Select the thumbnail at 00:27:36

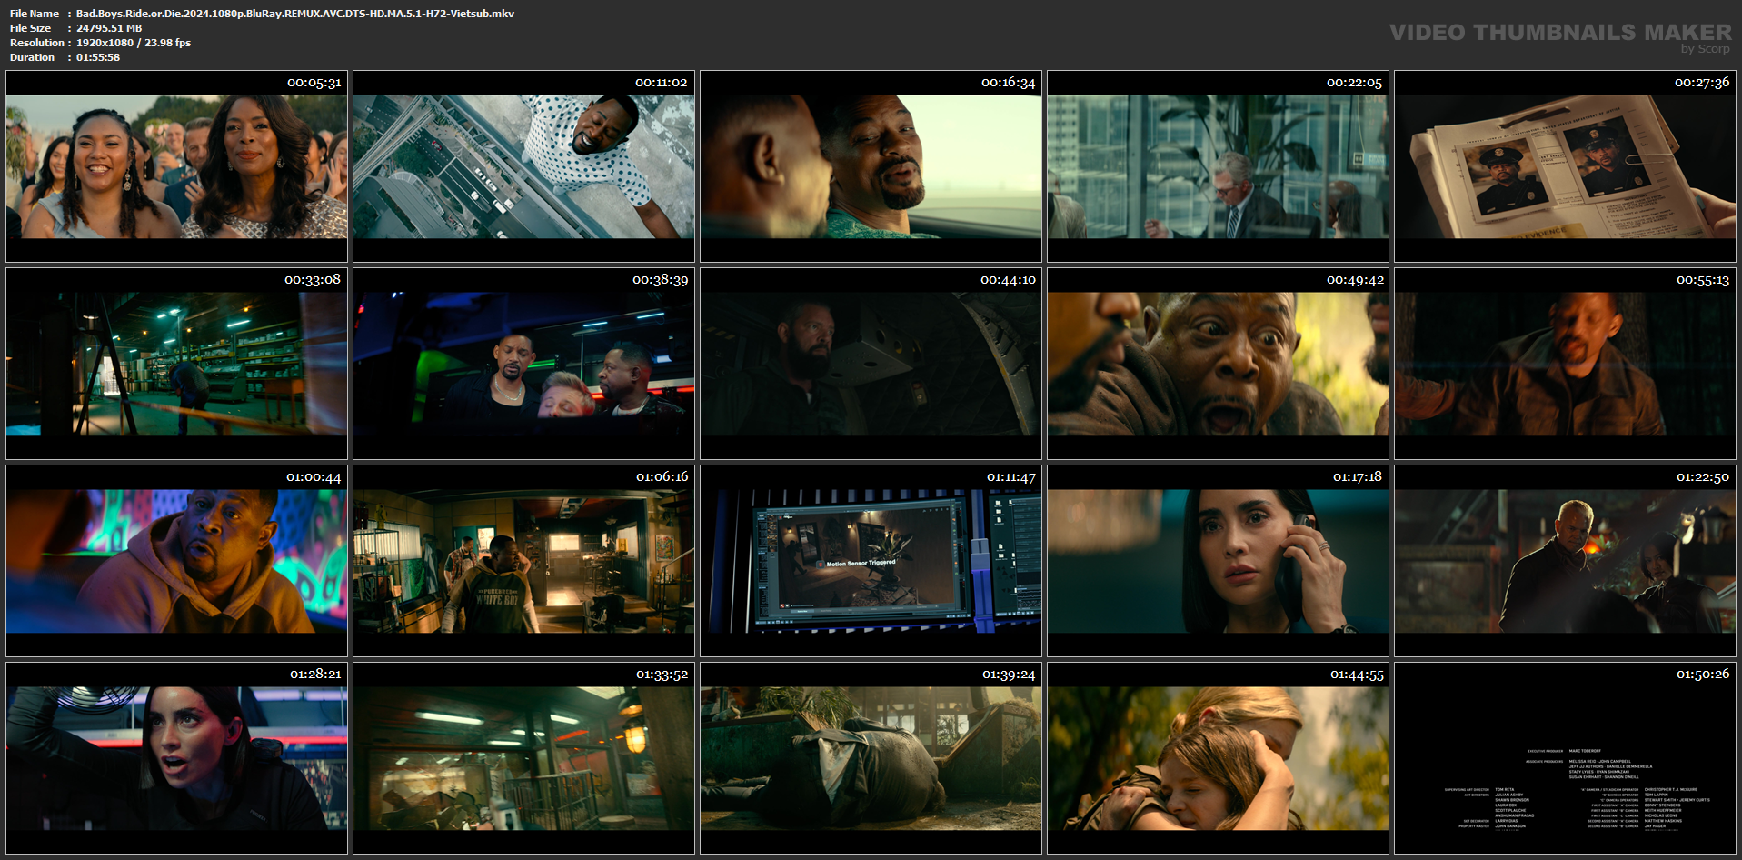pos(1565,166)
